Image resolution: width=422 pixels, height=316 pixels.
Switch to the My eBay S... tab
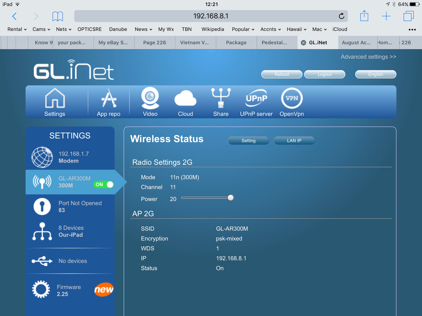pyautogui.click(x=113, y=43)
